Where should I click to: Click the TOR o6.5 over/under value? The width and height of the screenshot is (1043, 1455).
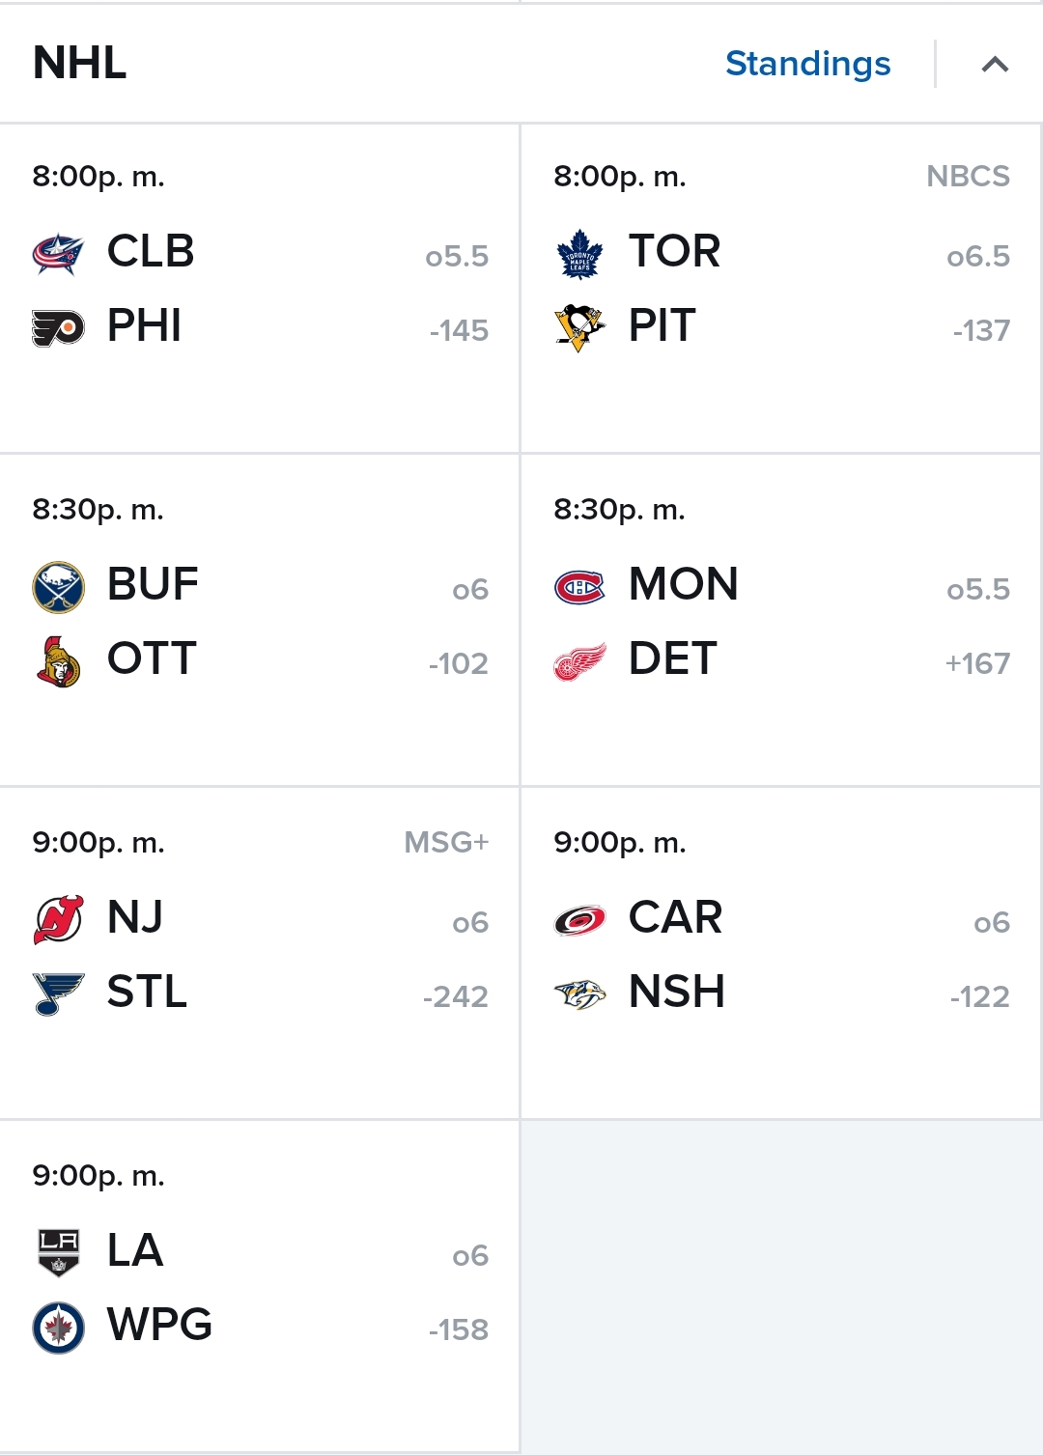click(x=978, y=256)
